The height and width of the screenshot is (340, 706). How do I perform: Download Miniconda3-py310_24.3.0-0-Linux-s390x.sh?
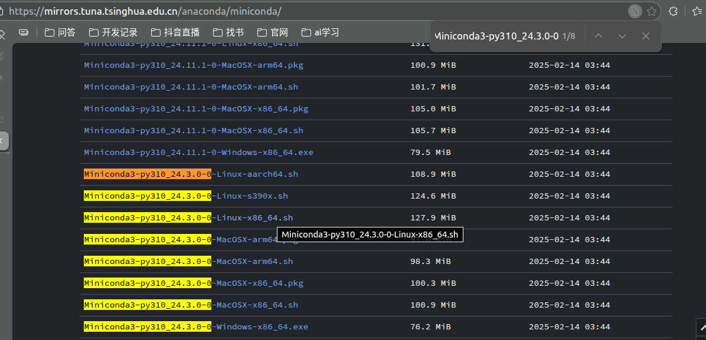[x=186, y=196]
